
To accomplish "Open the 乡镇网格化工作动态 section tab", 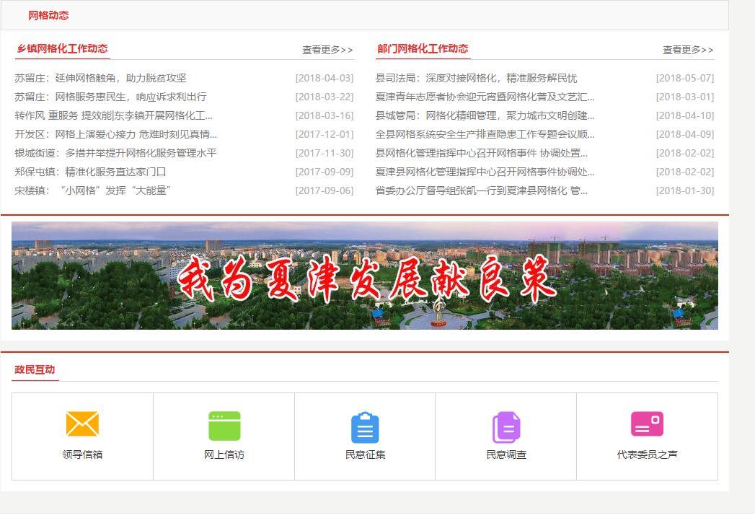I will (63, 49).
